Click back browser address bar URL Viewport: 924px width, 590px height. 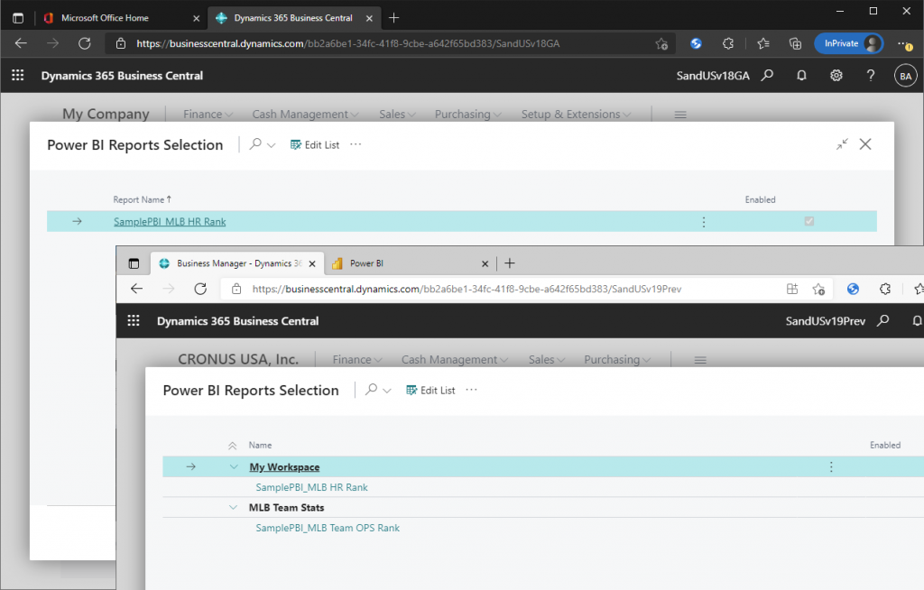[x=347, y=43]
